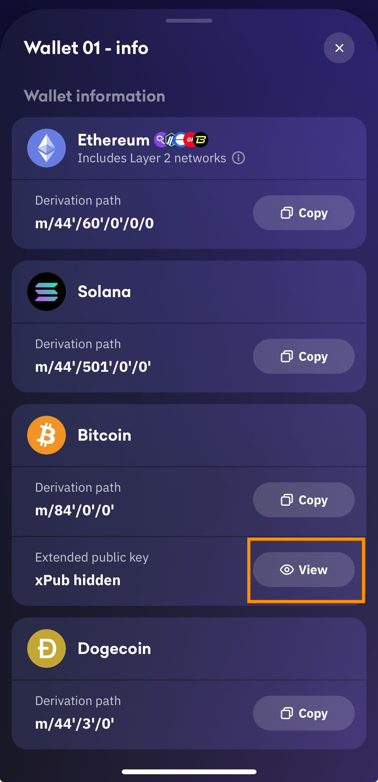Click the red OP Optimism badge

pyautogui.click(x=189, y=139)
